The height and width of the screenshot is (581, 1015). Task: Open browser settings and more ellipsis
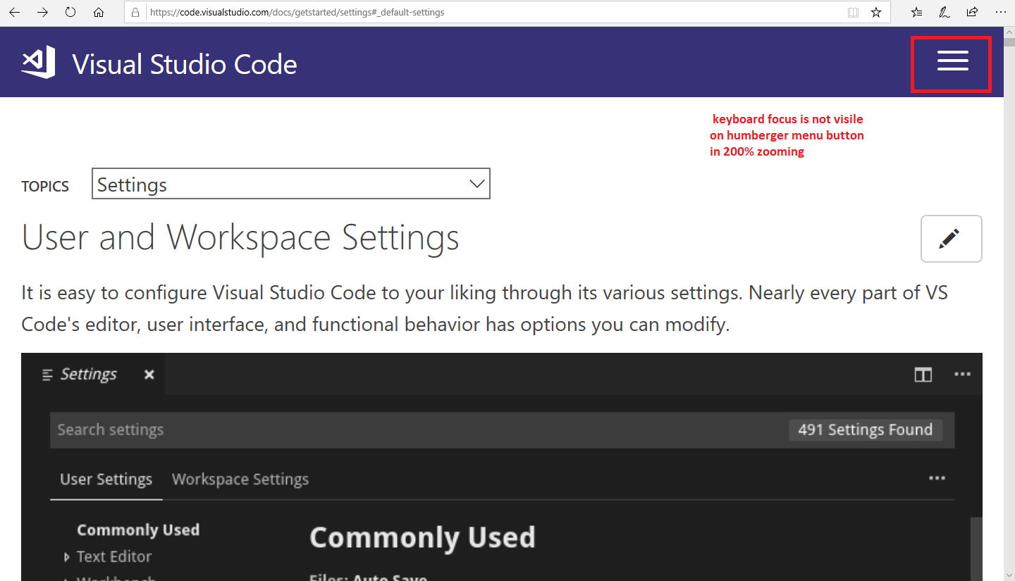click(1000, 12)
